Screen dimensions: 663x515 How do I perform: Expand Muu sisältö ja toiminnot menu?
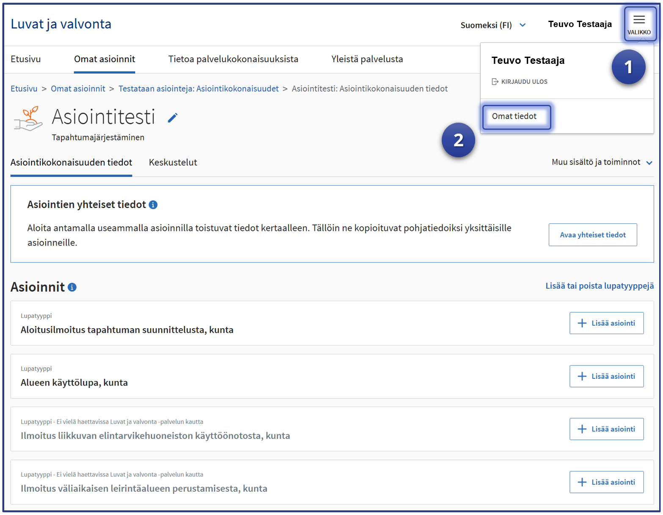coord(602,162)
